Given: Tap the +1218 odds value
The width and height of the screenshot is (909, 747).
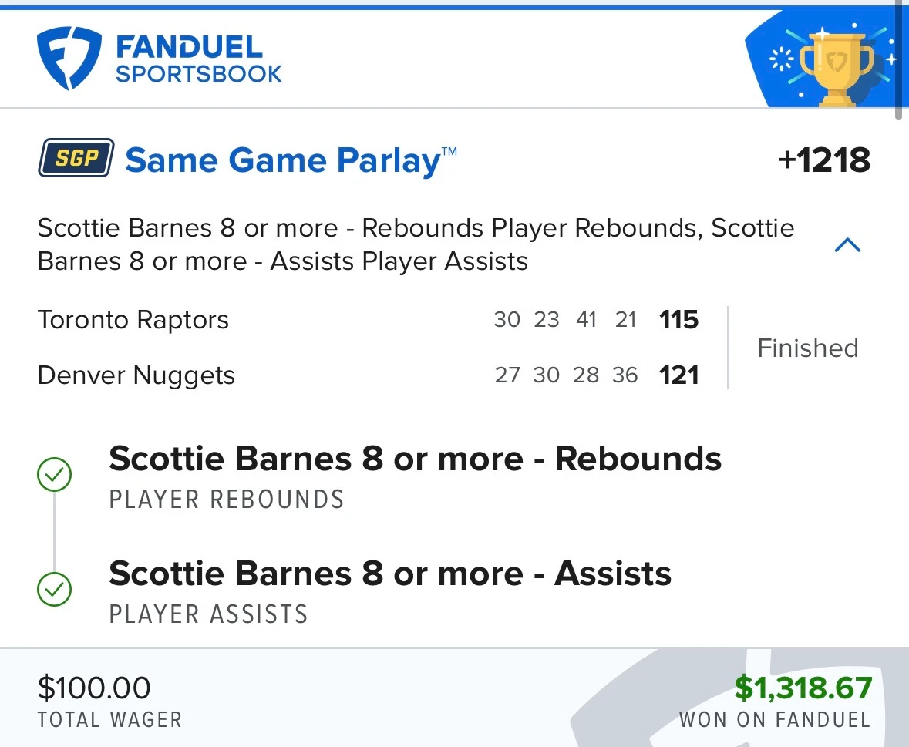Looking at the screenshot, I should 824,160.
